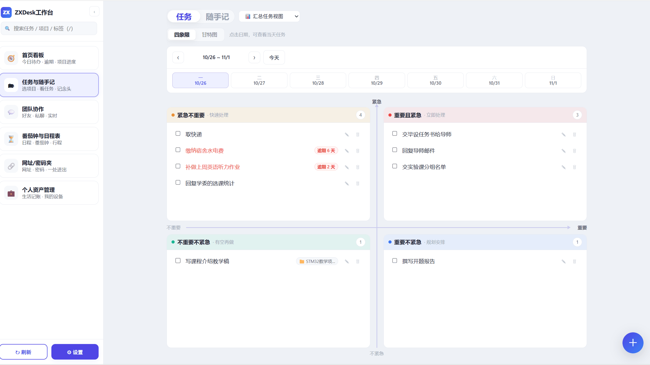Edit 交毕设任务书给导师 with pencil icon
The height and width of the screenshot is (365, 650).
[x=564, y=134]
